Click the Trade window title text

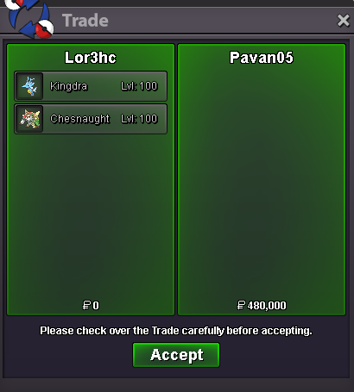coord(85,21)
